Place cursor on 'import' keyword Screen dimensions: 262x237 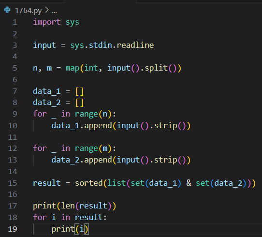click(47, 22)
